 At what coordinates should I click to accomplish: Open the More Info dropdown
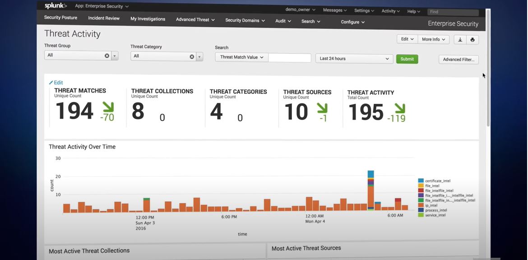tap(433, 39)
